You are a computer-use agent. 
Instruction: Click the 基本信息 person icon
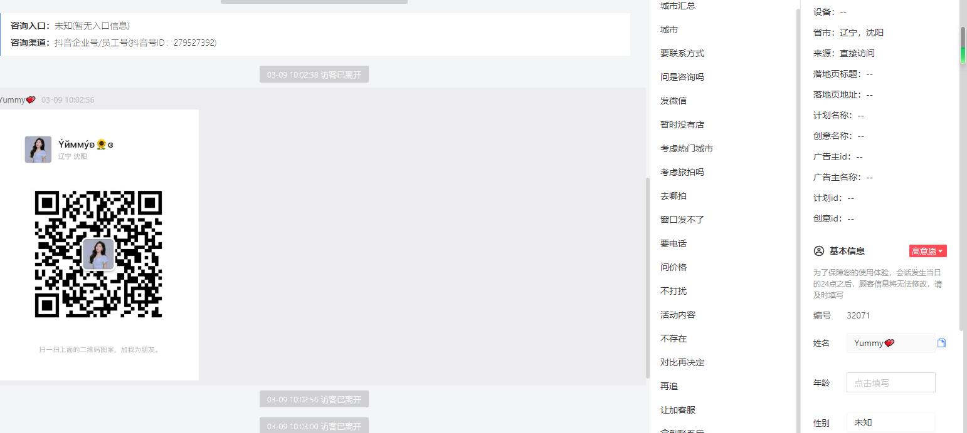[x=819, y=251]
